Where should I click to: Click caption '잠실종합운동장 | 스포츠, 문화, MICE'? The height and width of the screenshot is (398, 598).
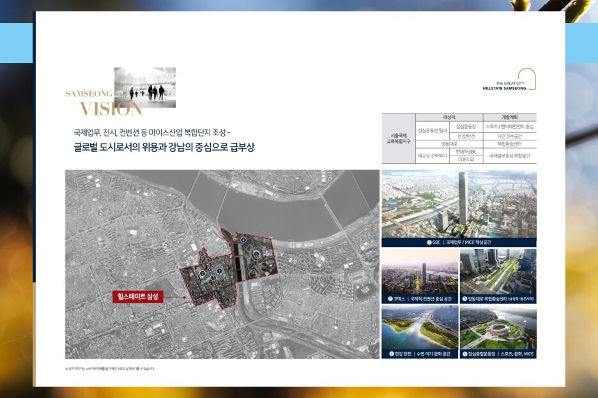[498, 354]
